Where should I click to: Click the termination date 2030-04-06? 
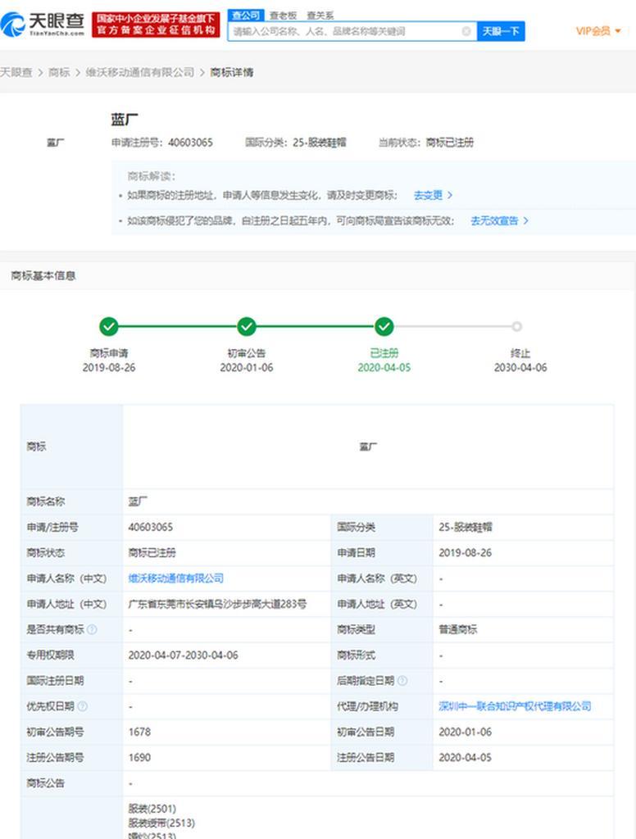[x=520, y=368]
